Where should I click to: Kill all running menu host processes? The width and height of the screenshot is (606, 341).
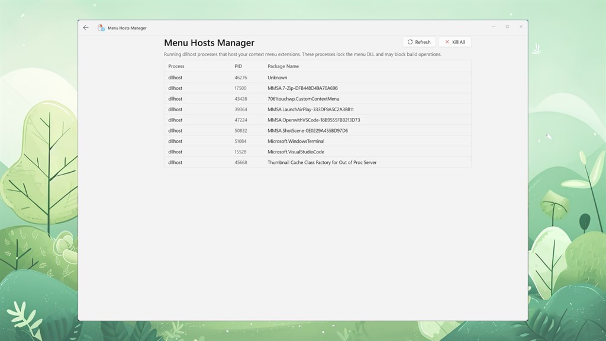point(455,42)
